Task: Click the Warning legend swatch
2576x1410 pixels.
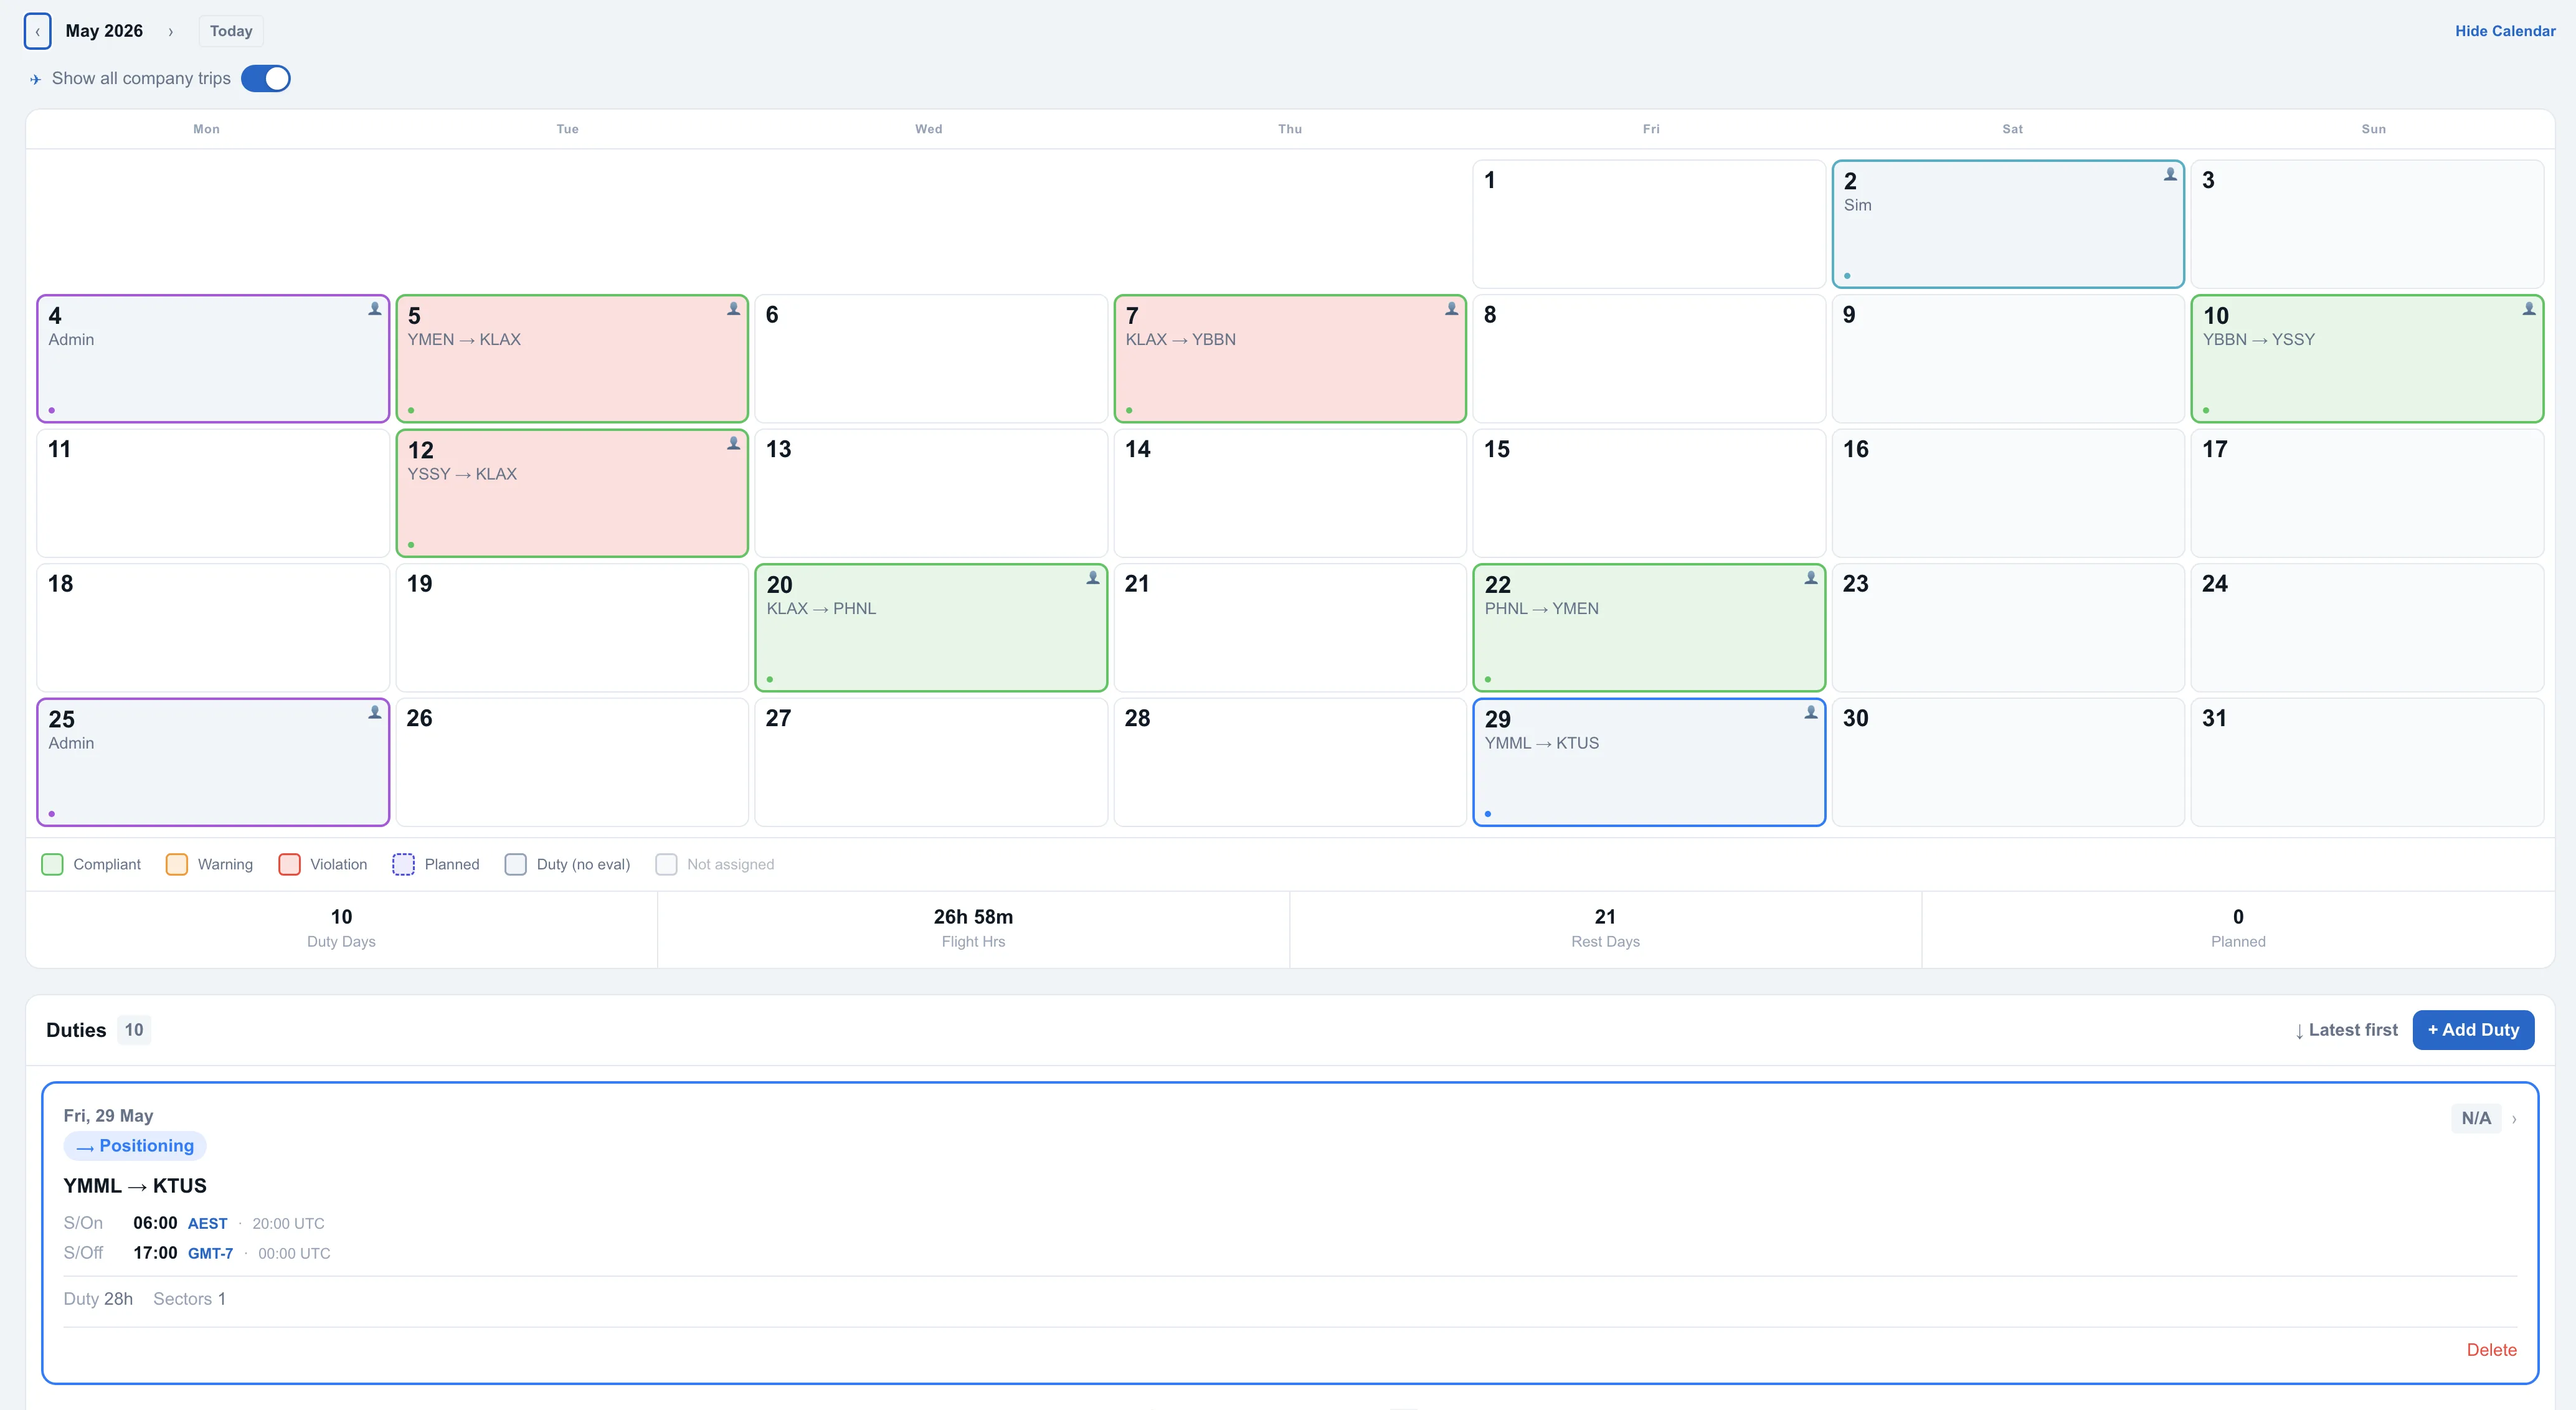Action: (x=177, y=864)
